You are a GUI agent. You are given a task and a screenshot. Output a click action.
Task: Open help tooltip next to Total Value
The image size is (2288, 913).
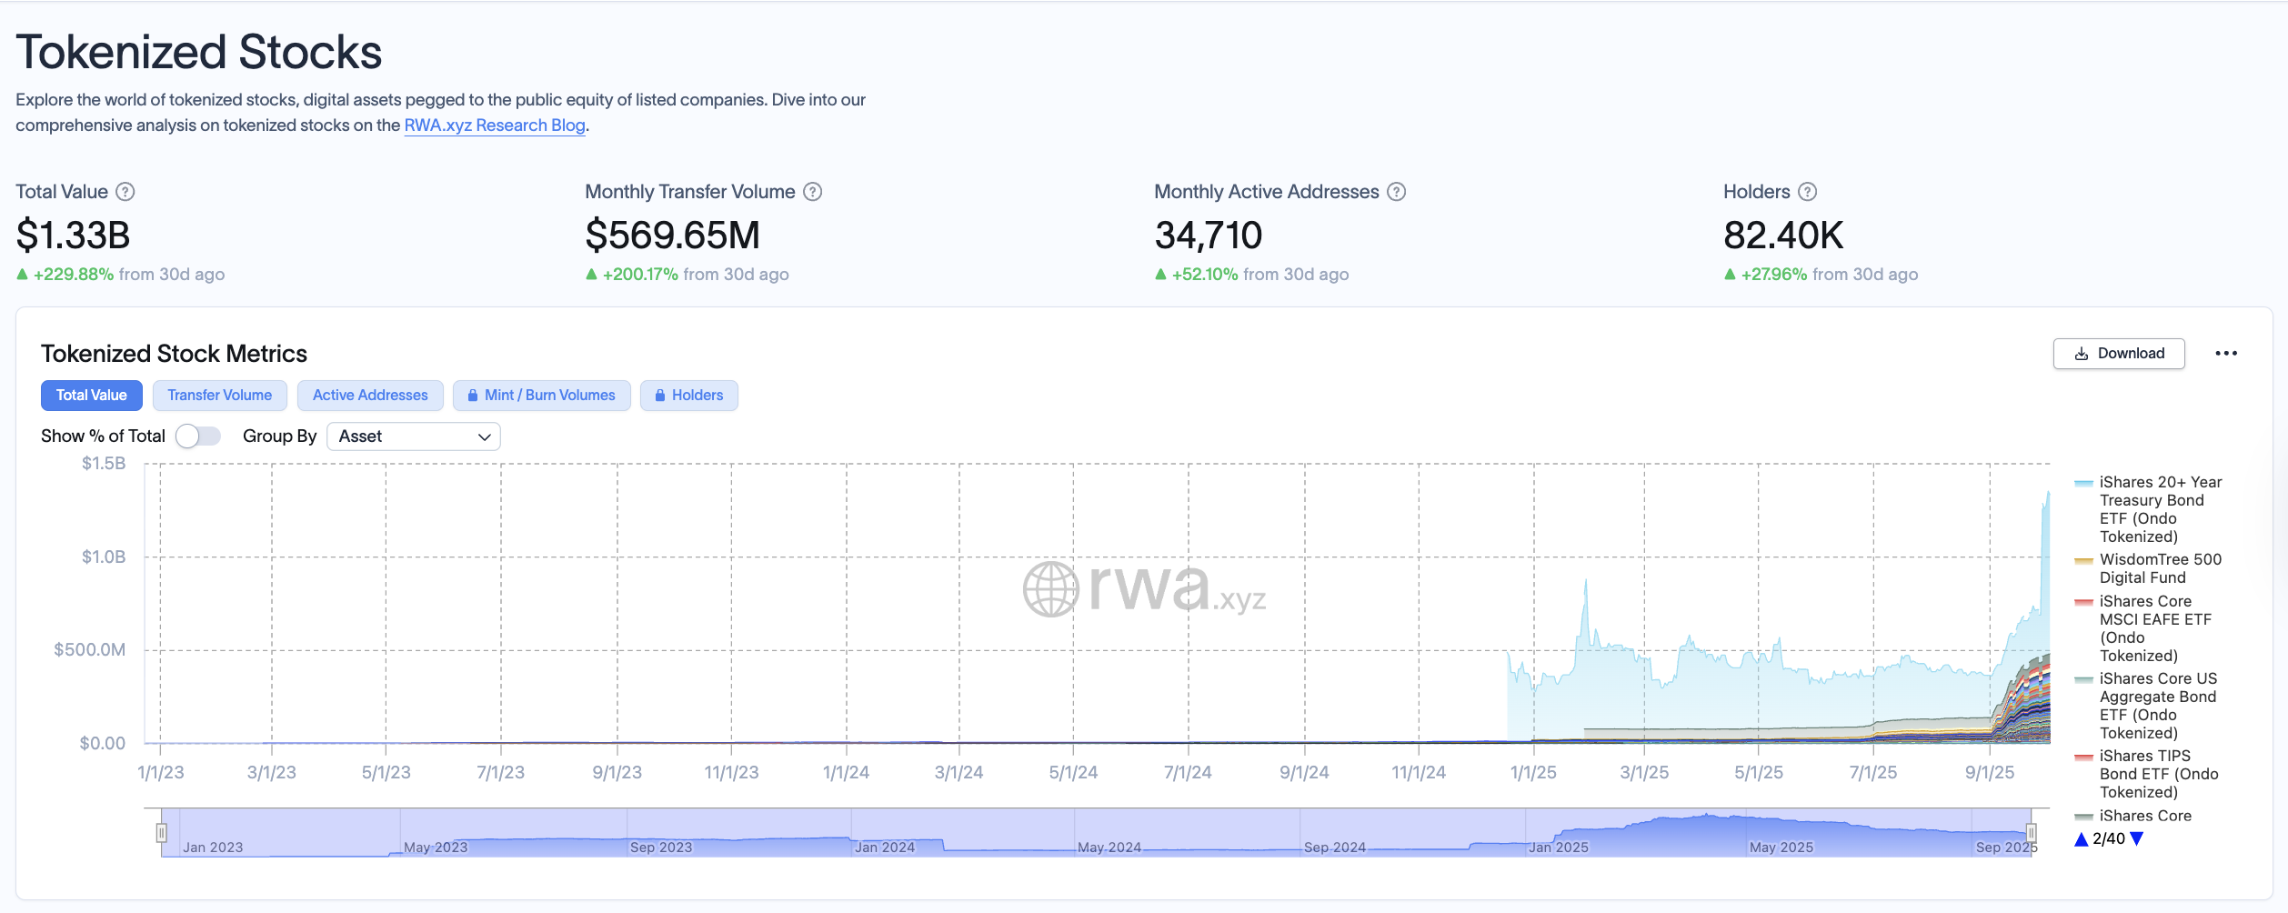pyautogui.click(x=126, y=191)
